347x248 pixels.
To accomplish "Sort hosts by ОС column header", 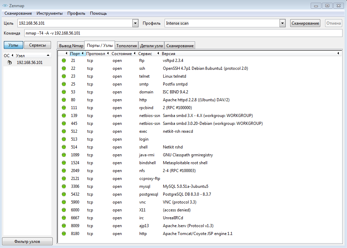I will point(9,55).
